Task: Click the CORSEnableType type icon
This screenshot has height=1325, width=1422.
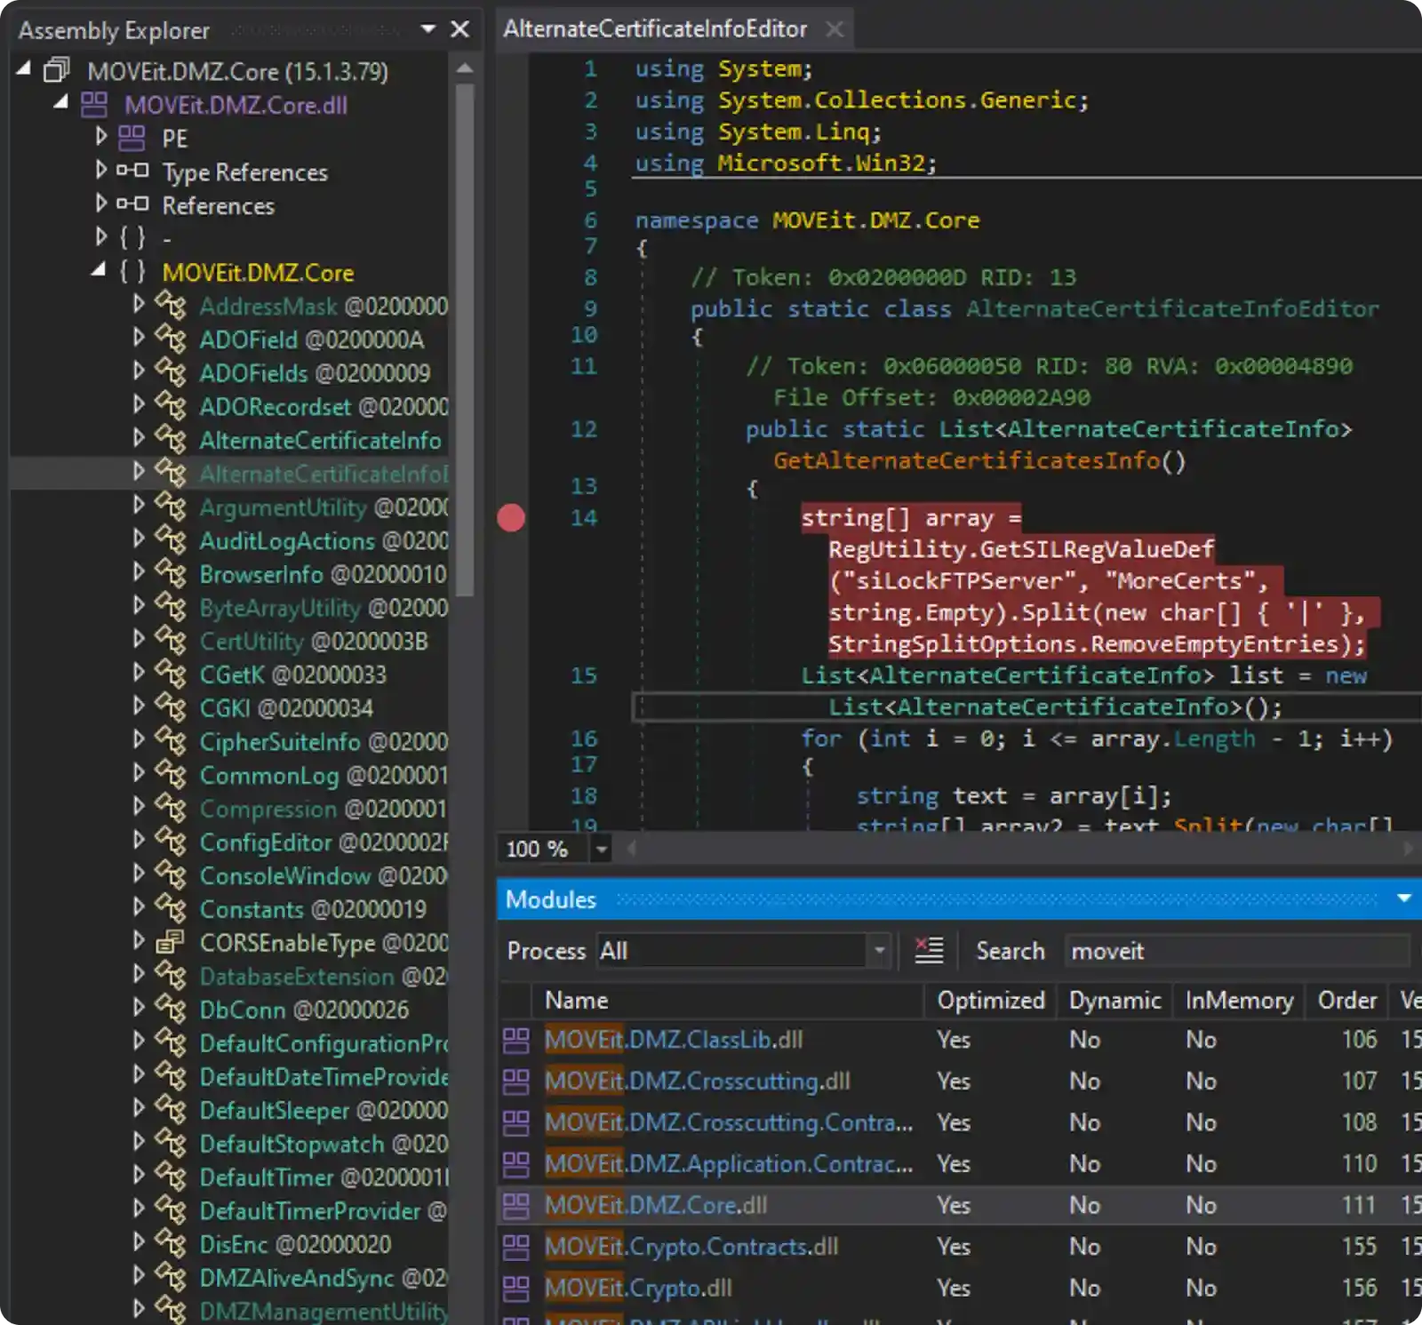Action: point(171,943)
